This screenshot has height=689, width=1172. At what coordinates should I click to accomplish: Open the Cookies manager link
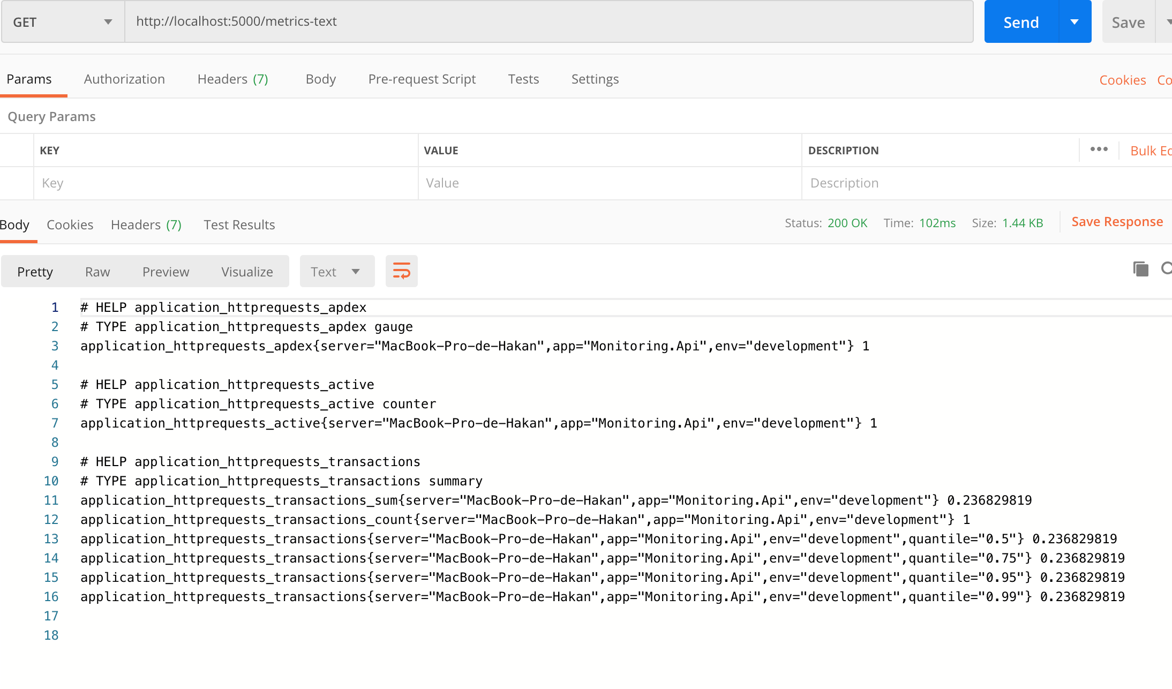pos(1122,79)
